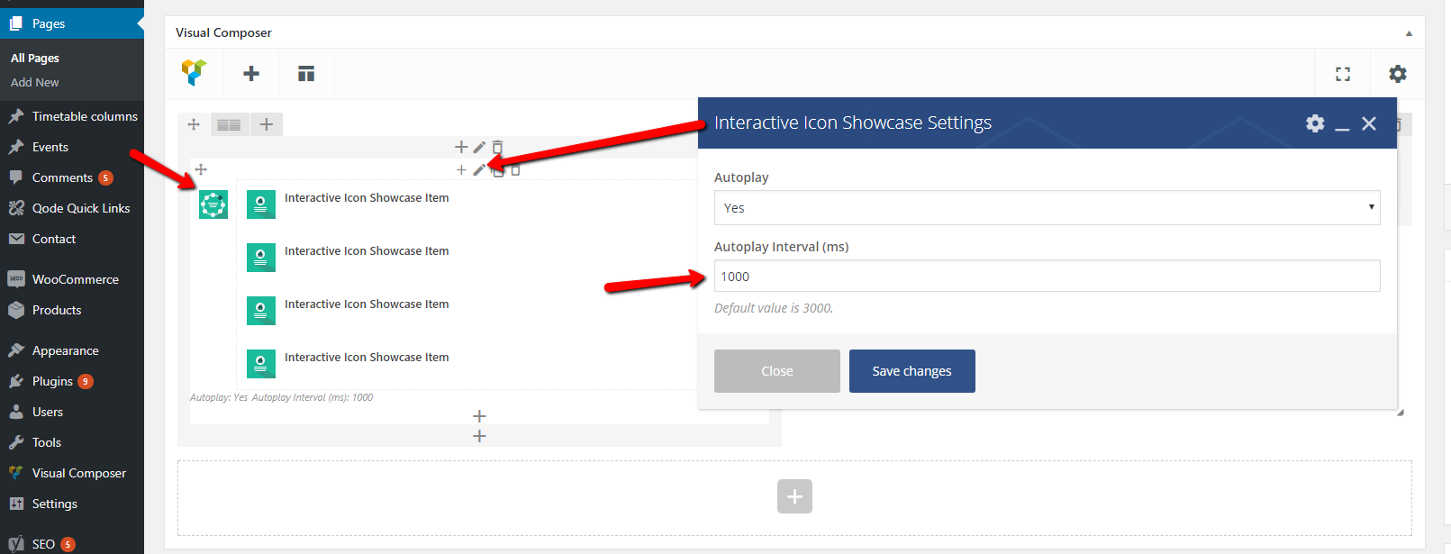The height and width of the screenshot is (554, 1451).
Task: Click the lowest plus at the row bottom
Action: click(x=479, y=436)
